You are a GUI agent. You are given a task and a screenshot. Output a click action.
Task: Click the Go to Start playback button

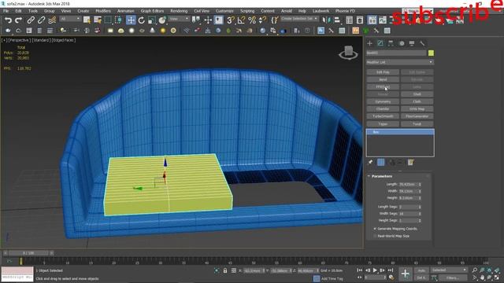(360, 270)
